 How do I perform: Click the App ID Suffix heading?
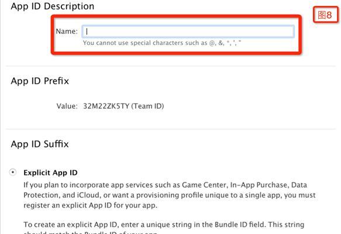click(40, 144)
